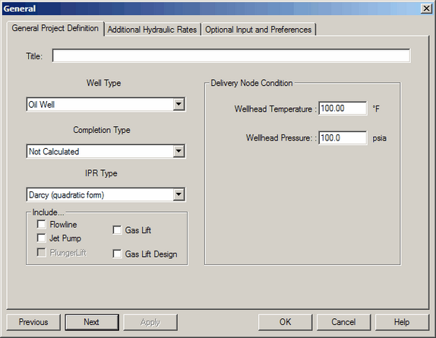Tick the Jet Pump option

pyautogui.click(x=42, y=238)
